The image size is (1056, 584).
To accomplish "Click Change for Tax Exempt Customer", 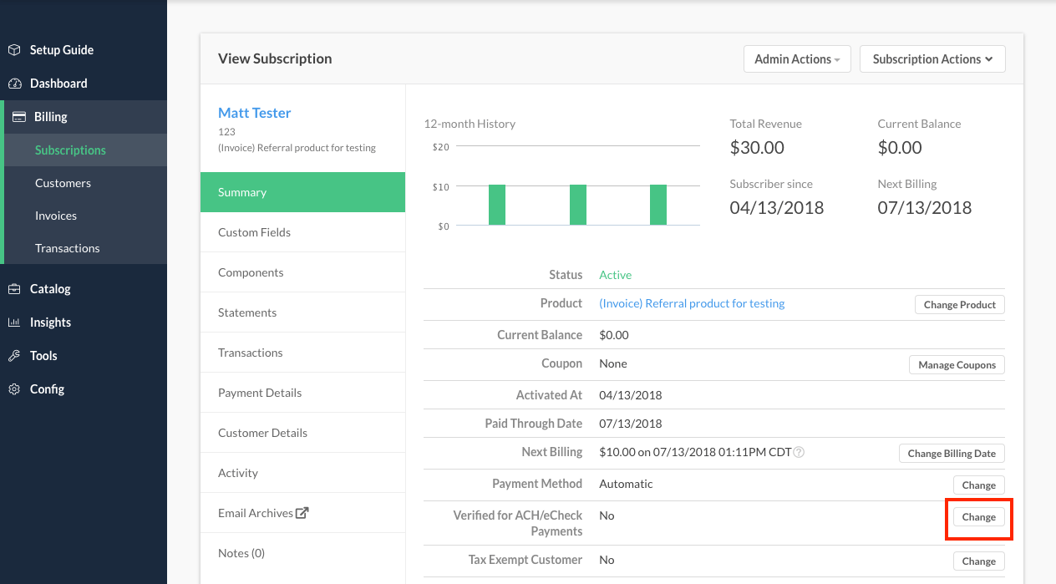I will [979, 561].
